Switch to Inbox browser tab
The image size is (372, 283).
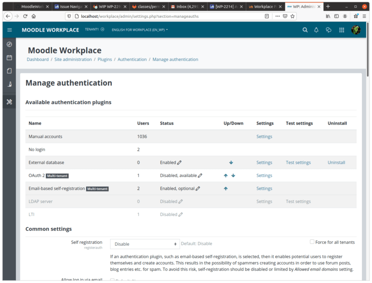[187, 7]
